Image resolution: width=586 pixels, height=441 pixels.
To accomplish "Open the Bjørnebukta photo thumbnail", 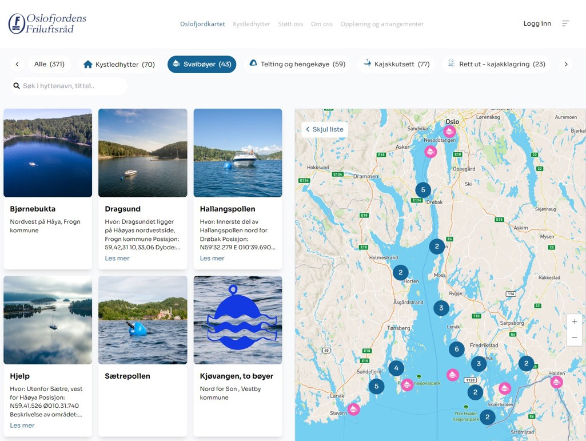I will coord(48,153).
